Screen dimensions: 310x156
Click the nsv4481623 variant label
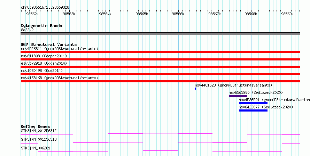[x=233, y=85]
